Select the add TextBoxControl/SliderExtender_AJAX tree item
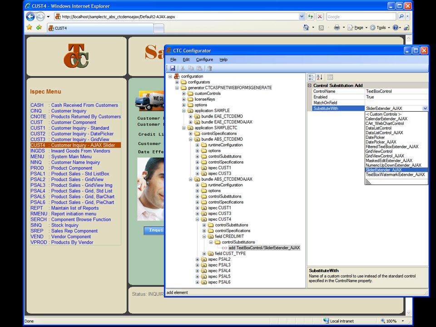 coord(264,248)
